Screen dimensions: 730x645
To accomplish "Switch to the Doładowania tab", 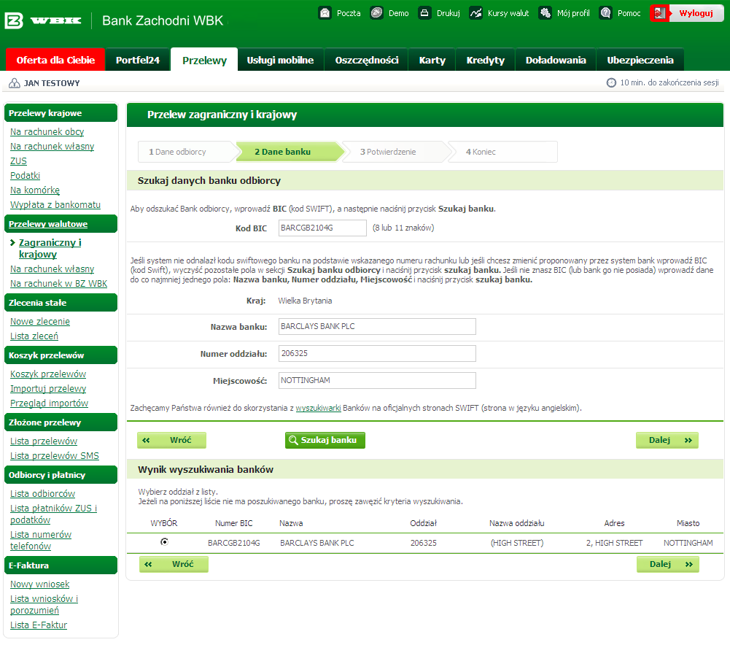I will (x=556, y=60).
